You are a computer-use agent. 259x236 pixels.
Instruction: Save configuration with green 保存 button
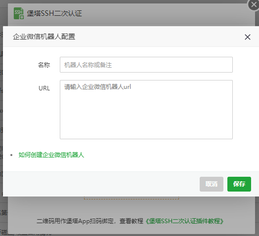[x=239, y=184]
